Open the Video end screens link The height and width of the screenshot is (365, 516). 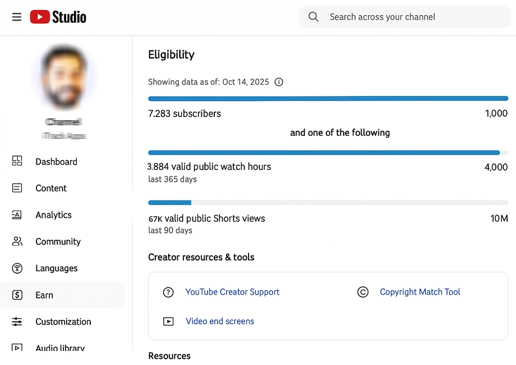[x=220, y=321]
